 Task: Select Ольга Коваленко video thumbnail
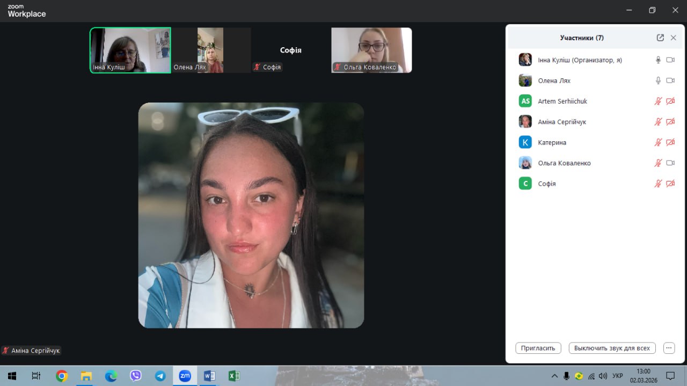tap(371, 50)
